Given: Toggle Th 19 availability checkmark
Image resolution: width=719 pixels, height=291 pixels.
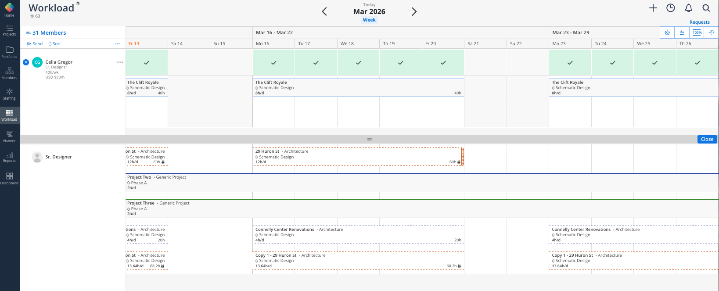Looking at the screenshot, I should click(401, 63).
